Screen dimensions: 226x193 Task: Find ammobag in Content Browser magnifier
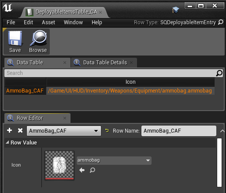coord(93,170)
